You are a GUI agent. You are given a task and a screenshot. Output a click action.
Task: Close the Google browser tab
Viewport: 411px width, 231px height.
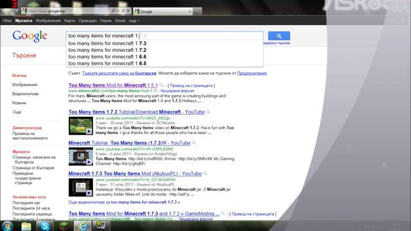click(190, 12)
